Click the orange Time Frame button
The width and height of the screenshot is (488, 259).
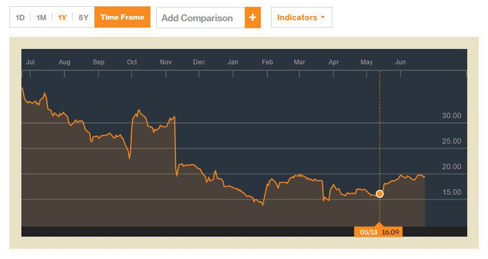(122, 18)
